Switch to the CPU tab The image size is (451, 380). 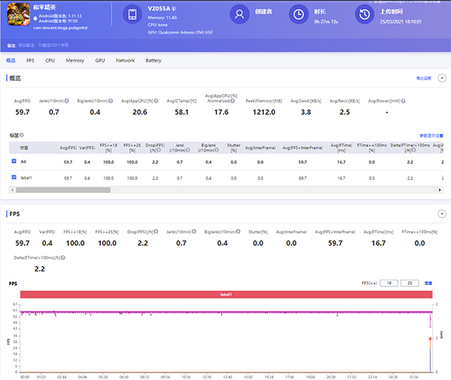point(50,60)
